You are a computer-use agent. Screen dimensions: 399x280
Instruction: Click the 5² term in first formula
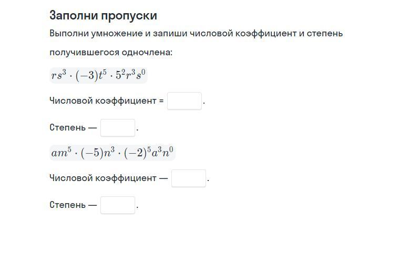click(x=120, y=75)
